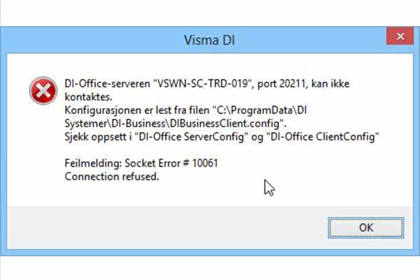Click the DI-Office-serveren text

pos(107,84)
